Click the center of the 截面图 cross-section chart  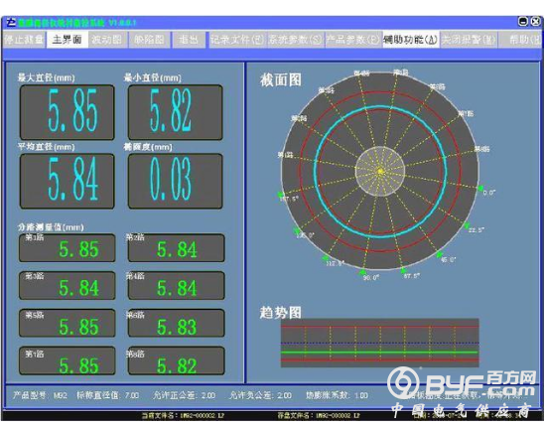(x=380, y=171)
